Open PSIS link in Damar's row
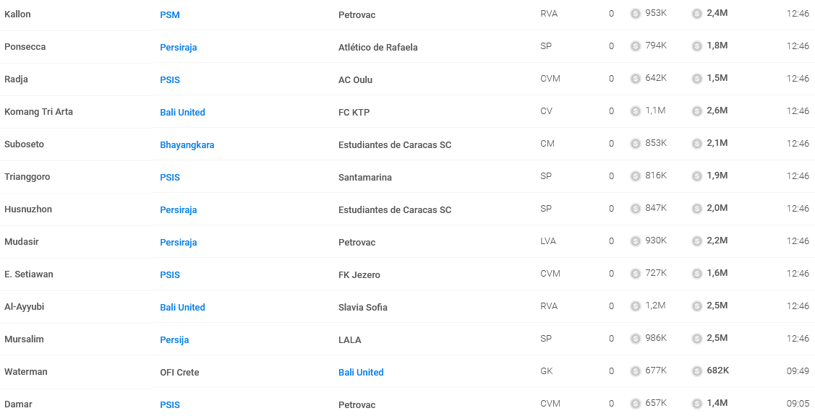Viewport: 815px width, 416px height. click(x=170, y=405)
